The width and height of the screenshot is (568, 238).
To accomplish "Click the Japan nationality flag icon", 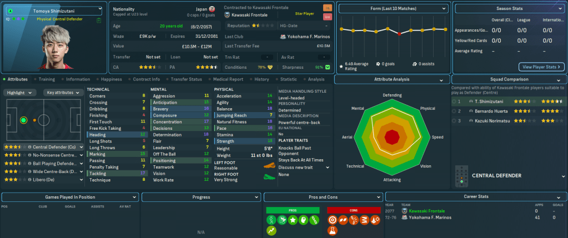I will tap(211, 9).
